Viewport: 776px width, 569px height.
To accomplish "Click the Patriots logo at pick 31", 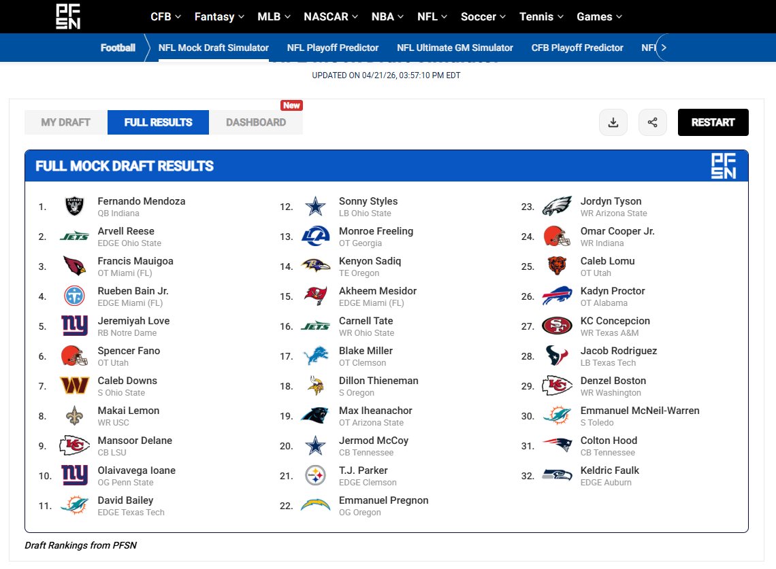I will pos(557,445).
